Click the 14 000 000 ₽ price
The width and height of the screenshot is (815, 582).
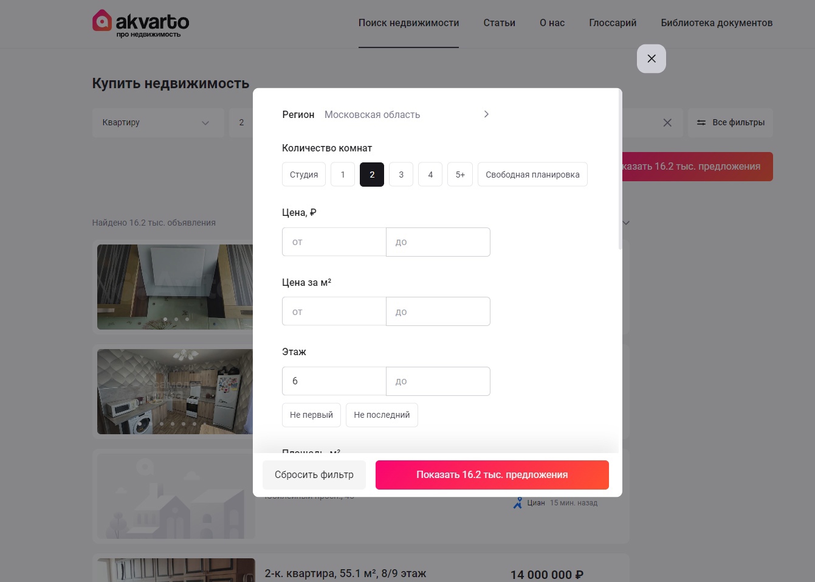pos(547,575)
